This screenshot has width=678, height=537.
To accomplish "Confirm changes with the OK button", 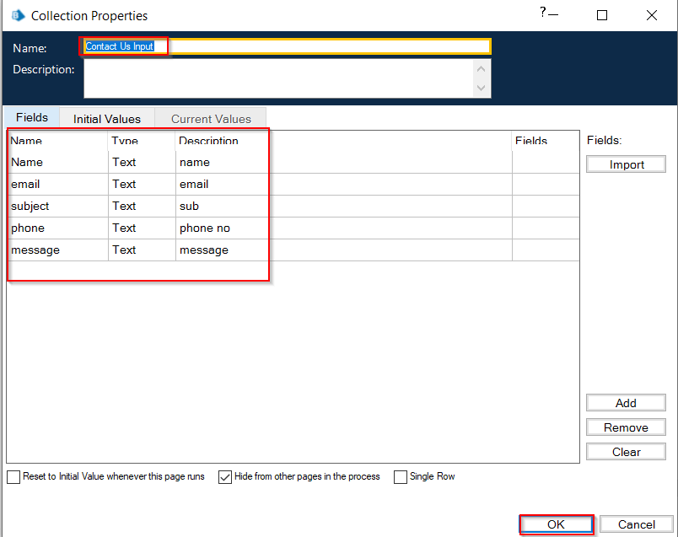I will [x=556, y=524].
